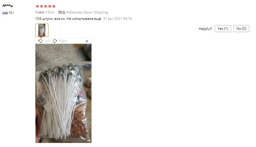Click the rotate right arrow icon
The height and width of the screenshot is (147, 256).
pos(55,41)
